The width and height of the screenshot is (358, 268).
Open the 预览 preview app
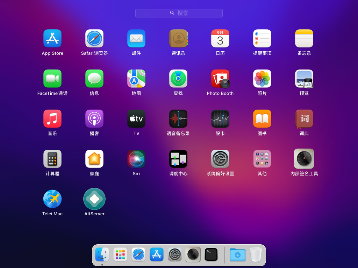304,79
